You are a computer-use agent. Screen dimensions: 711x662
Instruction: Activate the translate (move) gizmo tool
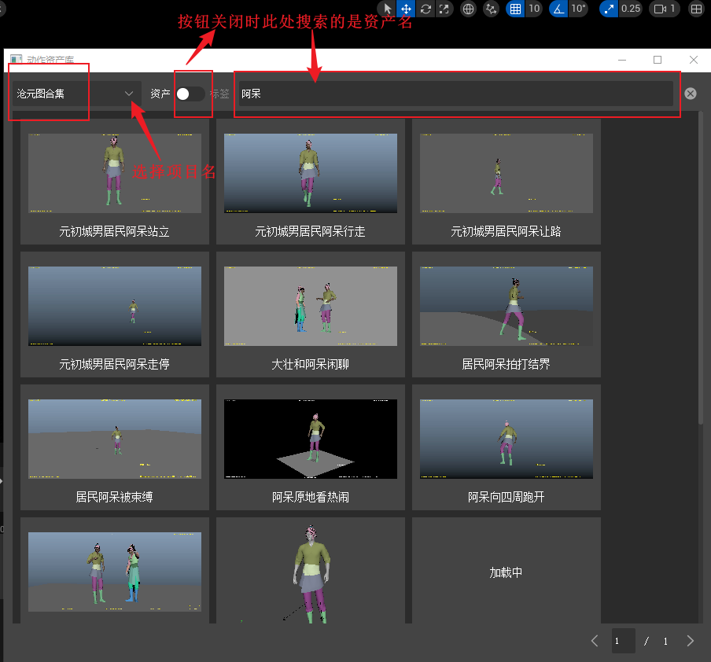[406, 9]
